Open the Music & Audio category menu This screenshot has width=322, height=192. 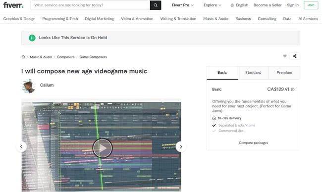(x=215, y=19)
